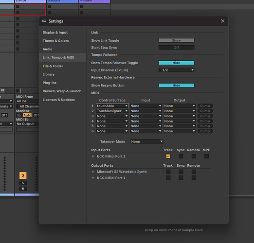Enable Sync for Microsoft GS Wavetable Synth output
Viewport: 254px width, 243px height.
[181, 172]
